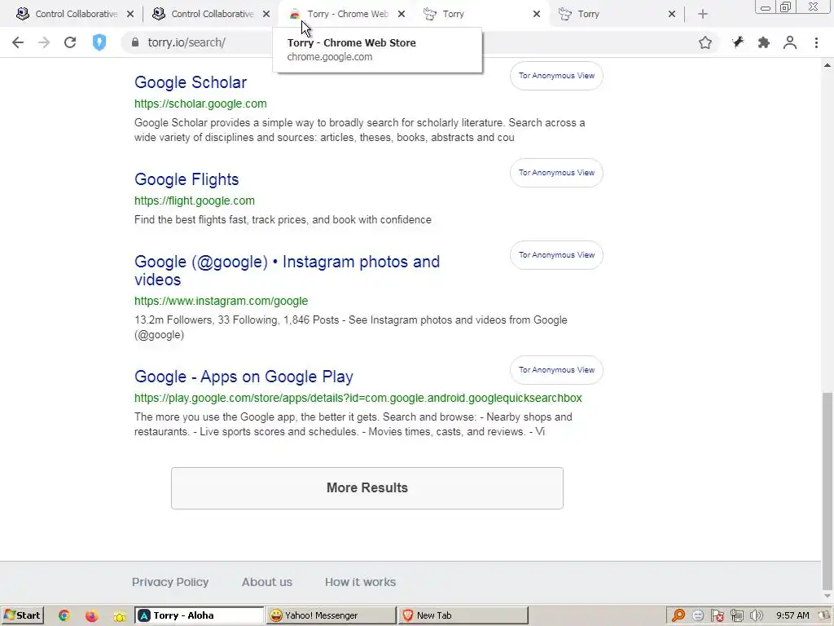The image size is (834, 626).
Task: Click the lock icon in address bar
Action: pos(134,42)
